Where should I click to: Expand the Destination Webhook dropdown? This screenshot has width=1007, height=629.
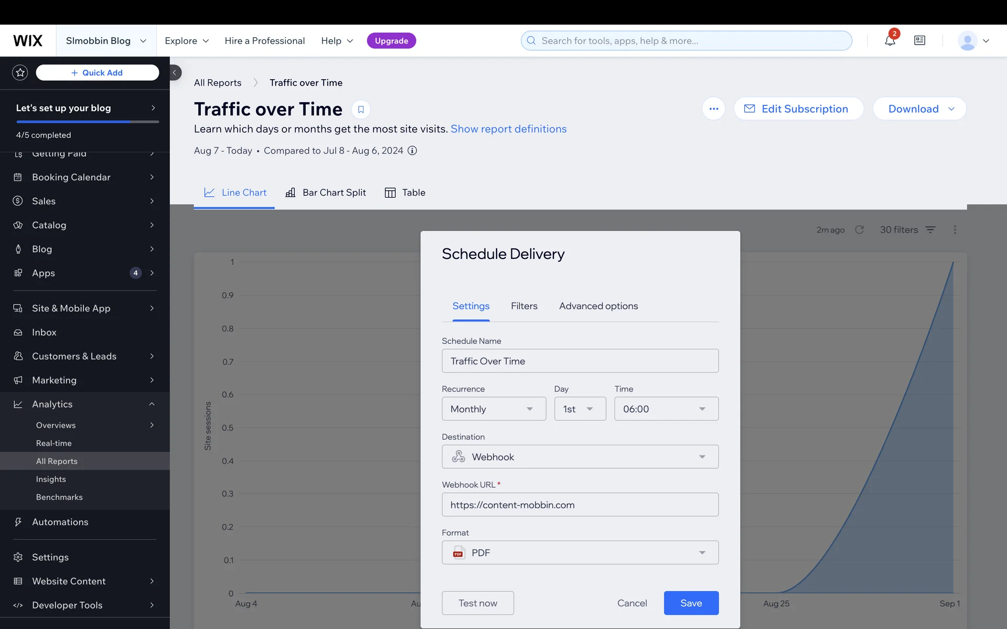(580, 457)
